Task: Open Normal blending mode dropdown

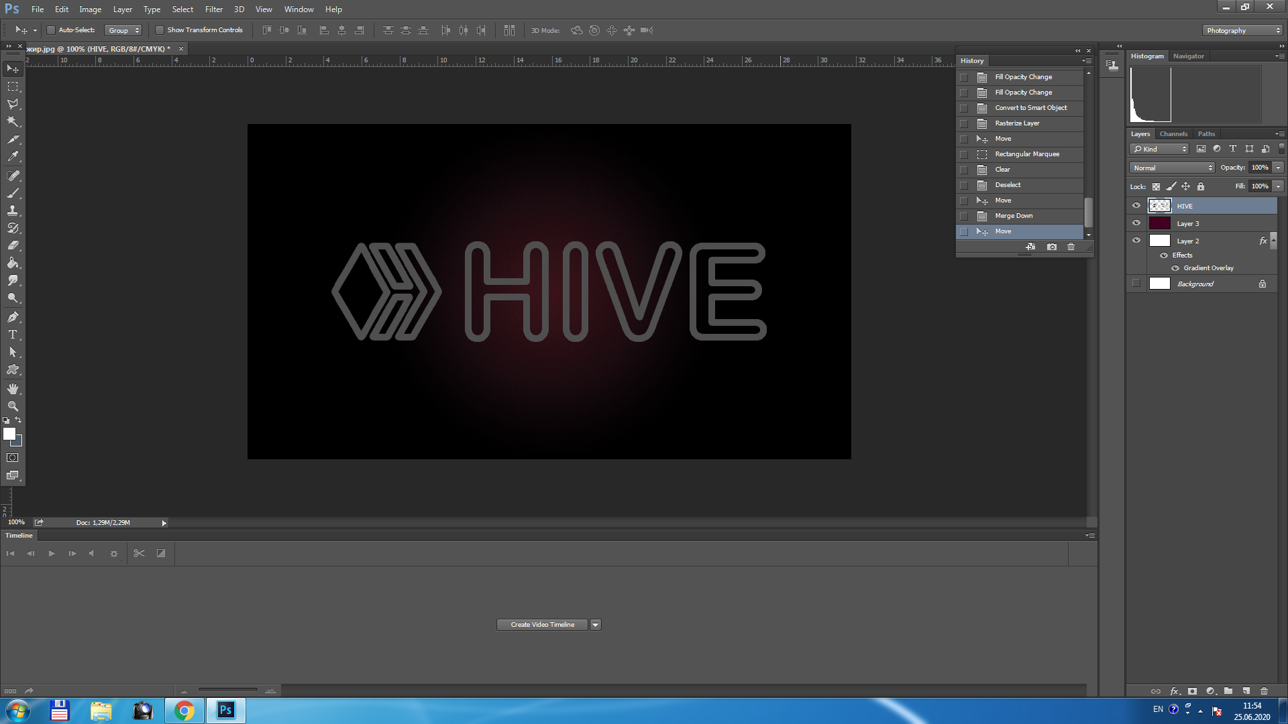Action: [x=1172, y=168]
